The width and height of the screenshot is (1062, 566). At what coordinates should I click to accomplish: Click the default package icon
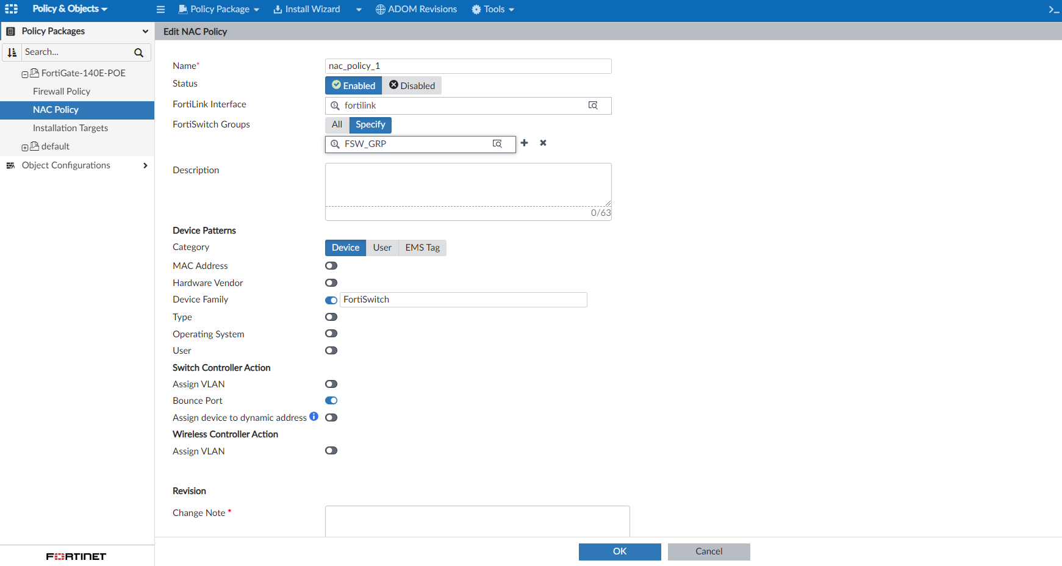35,146
